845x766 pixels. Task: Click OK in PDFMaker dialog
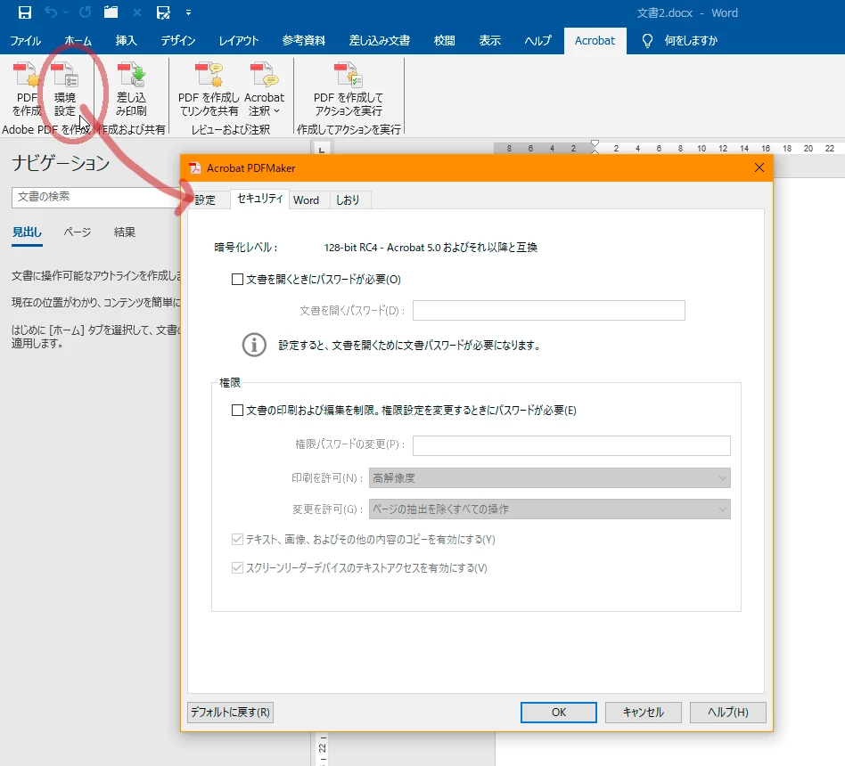tap(558, 713)
